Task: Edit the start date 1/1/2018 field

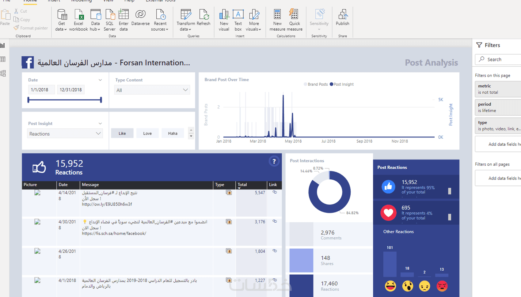Action: [x=41, y=90]
